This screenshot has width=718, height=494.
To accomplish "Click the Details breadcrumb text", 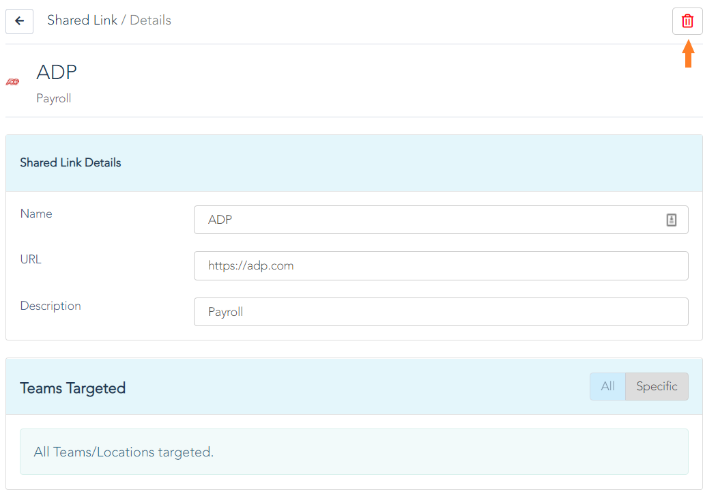I will pos(151,20).
